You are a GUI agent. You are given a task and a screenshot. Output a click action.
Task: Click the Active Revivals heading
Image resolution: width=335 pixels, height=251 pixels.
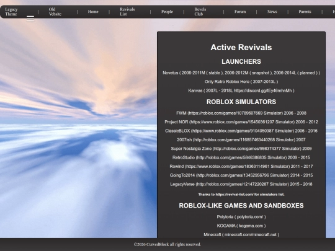(x=241, y=47)
